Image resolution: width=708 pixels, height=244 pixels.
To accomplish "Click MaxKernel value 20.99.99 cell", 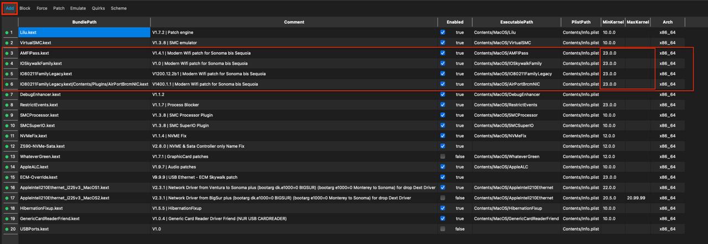I will pyautogui.click(x=636, y=198).
